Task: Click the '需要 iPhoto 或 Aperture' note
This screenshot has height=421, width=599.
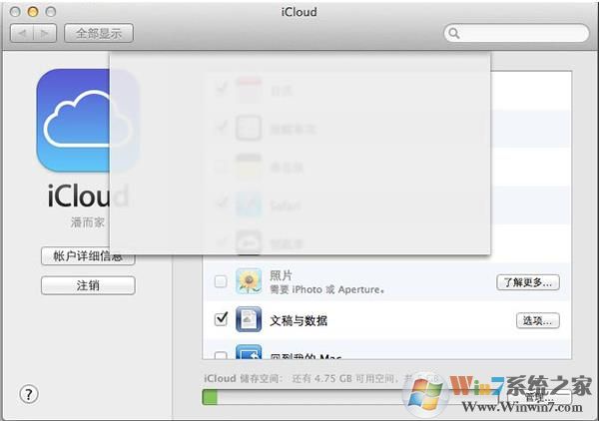Action: [x=327, y=289]
